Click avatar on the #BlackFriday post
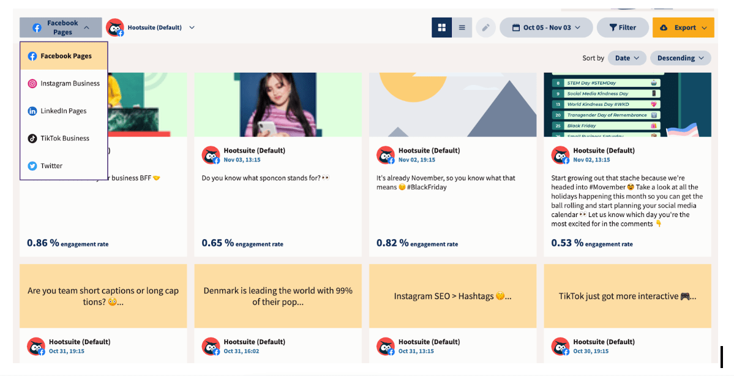The height and width of the screenshot is (376, 734). click(x=385, y=155)
